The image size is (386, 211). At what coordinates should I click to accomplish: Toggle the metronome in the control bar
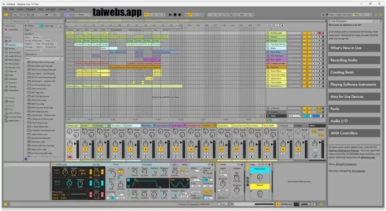(46, 15)
